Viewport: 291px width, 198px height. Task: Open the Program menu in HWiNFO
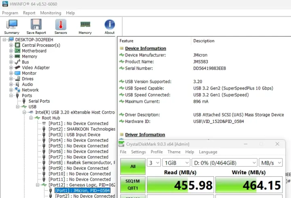(x=10, y=13)
